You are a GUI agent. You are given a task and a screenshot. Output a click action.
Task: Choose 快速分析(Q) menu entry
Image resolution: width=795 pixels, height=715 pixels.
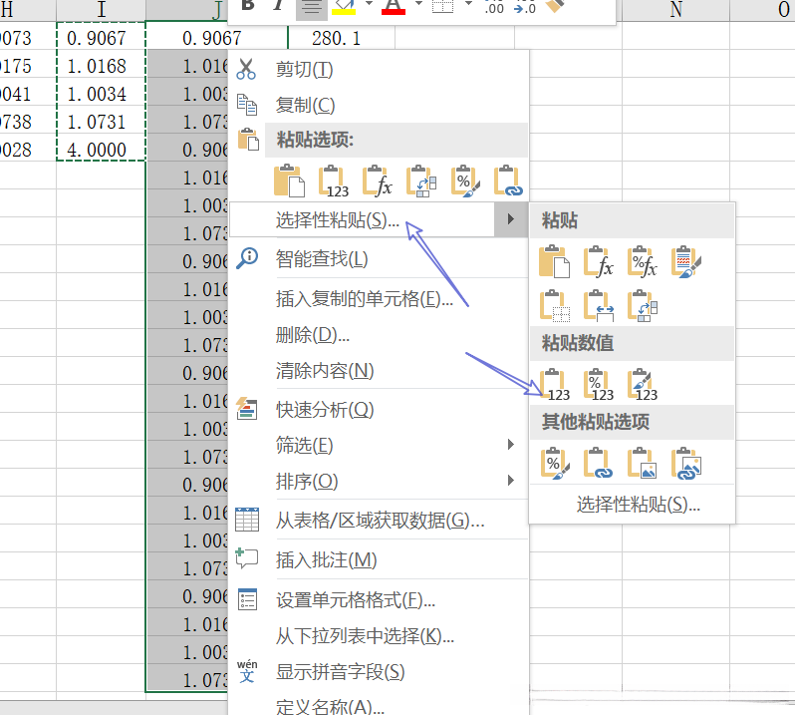[x=325, y=409]
